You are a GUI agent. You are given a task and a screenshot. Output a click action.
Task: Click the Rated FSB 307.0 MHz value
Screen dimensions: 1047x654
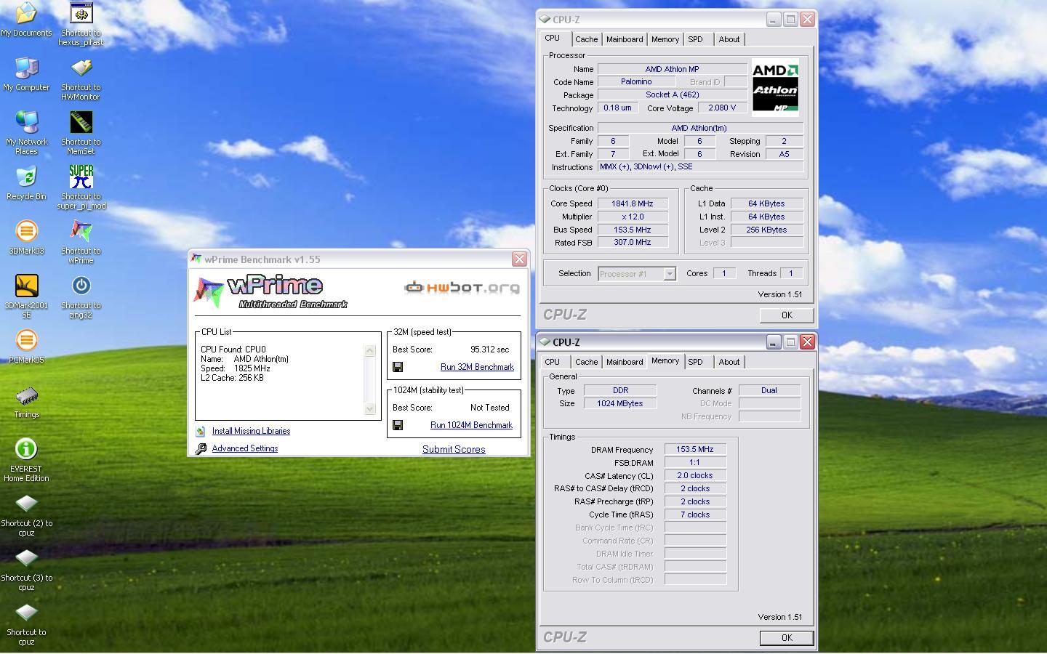coord(633,242)
